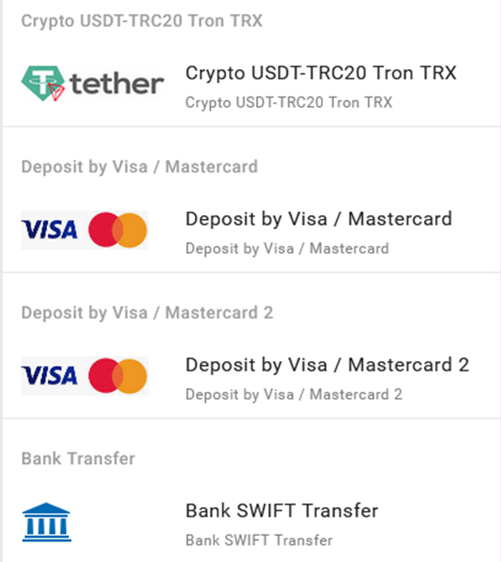
Task: Click the Visa logo in the Mastercard 2 option
Action: click(x=49, y=376)
